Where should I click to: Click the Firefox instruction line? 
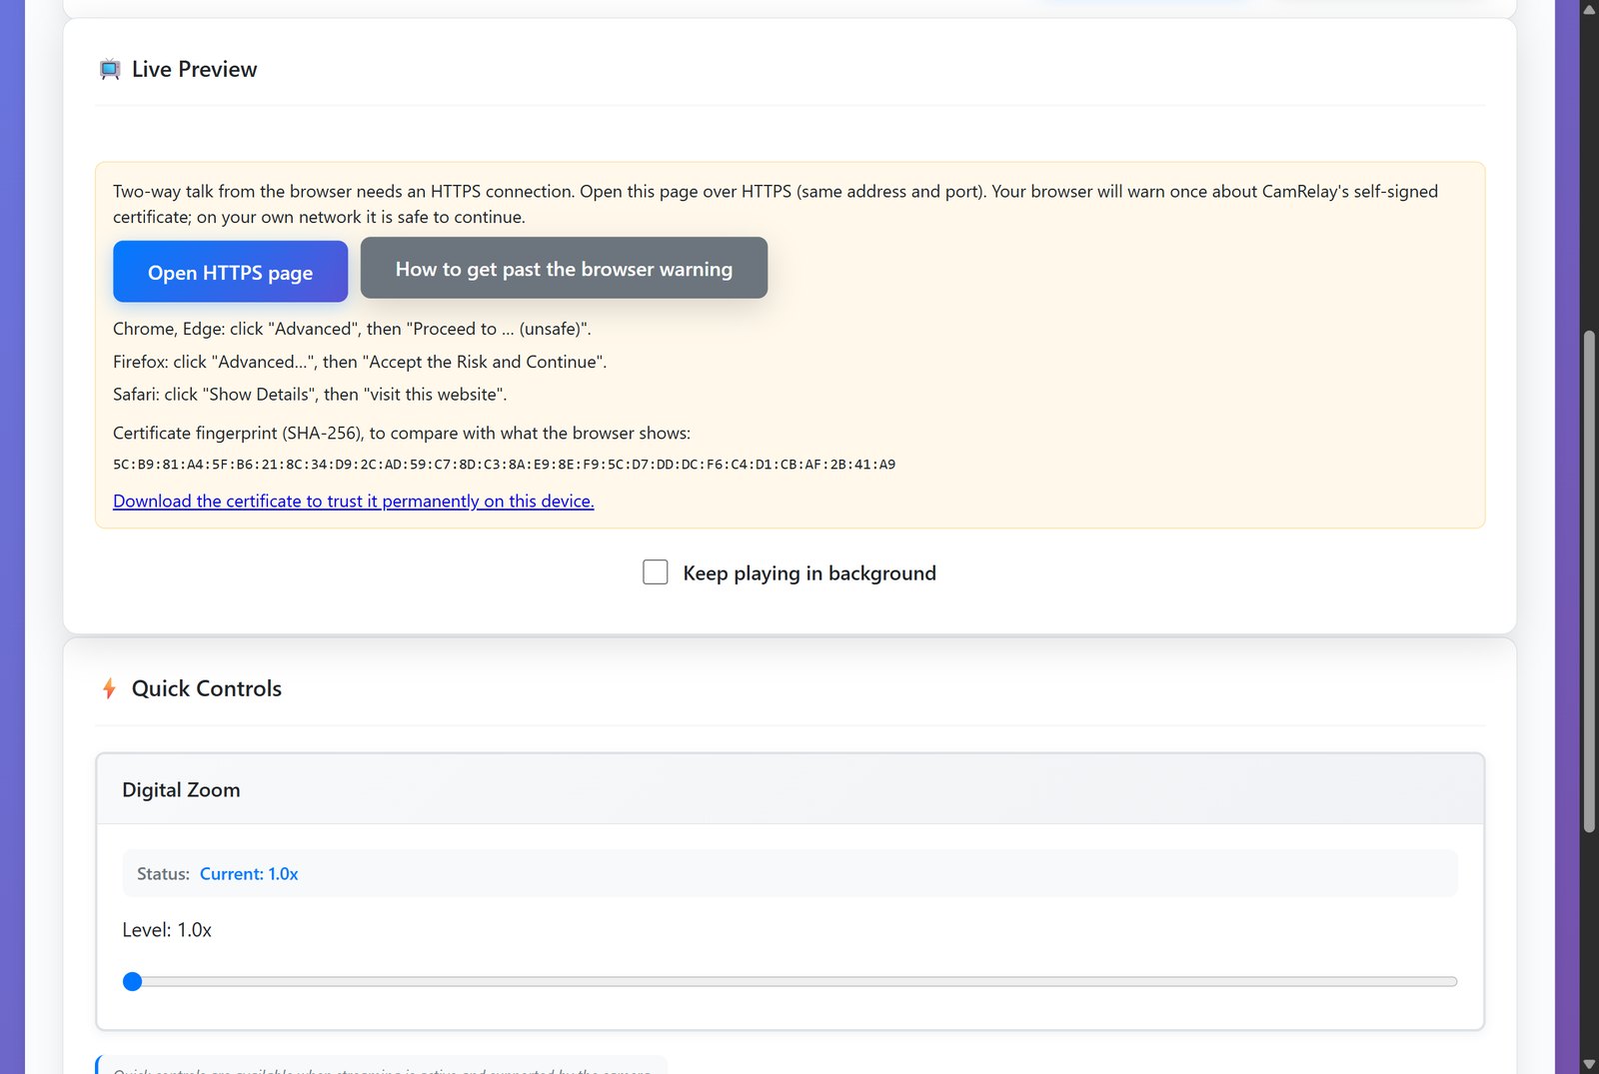pos(360,362)
